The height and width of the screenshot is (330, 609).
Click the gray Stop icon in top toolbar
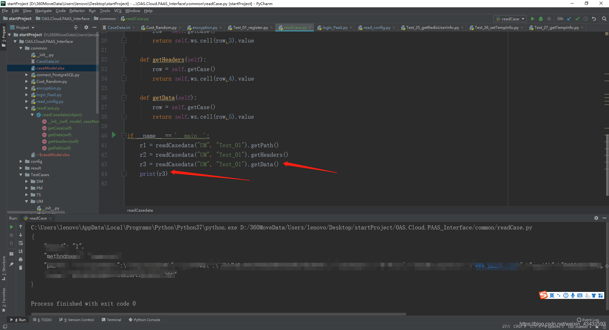549,19
